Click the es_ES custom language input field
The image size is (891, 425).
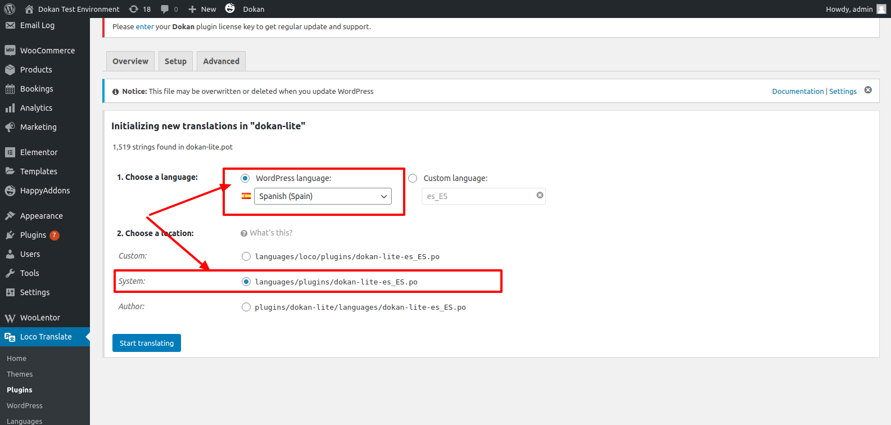click(x=483, y=196)
